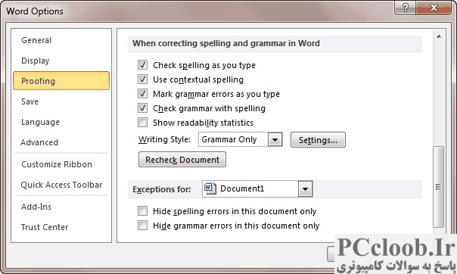Check Hide spelling errors in this document only
This screenshot has height=274, width=457.
point(142,210)
